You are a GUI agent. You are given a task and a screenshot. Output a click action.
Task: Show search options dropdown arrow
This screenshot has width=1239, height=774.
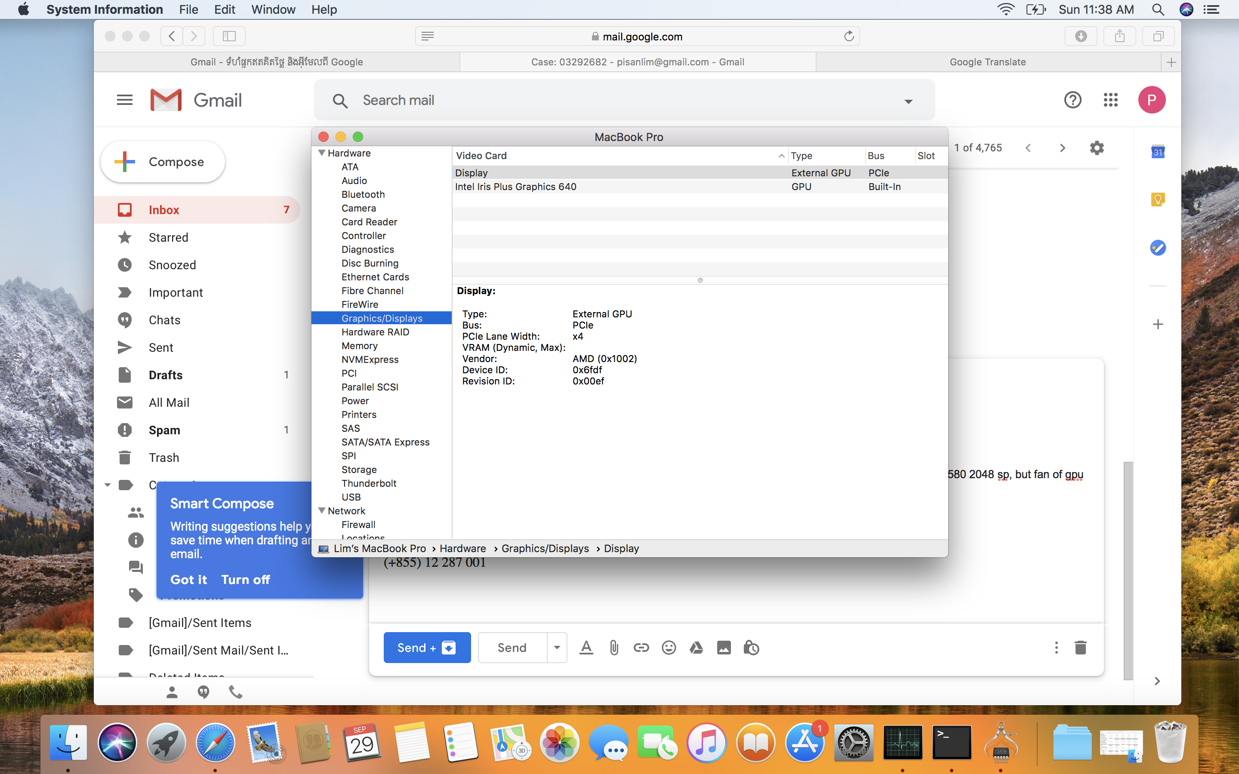908,101
